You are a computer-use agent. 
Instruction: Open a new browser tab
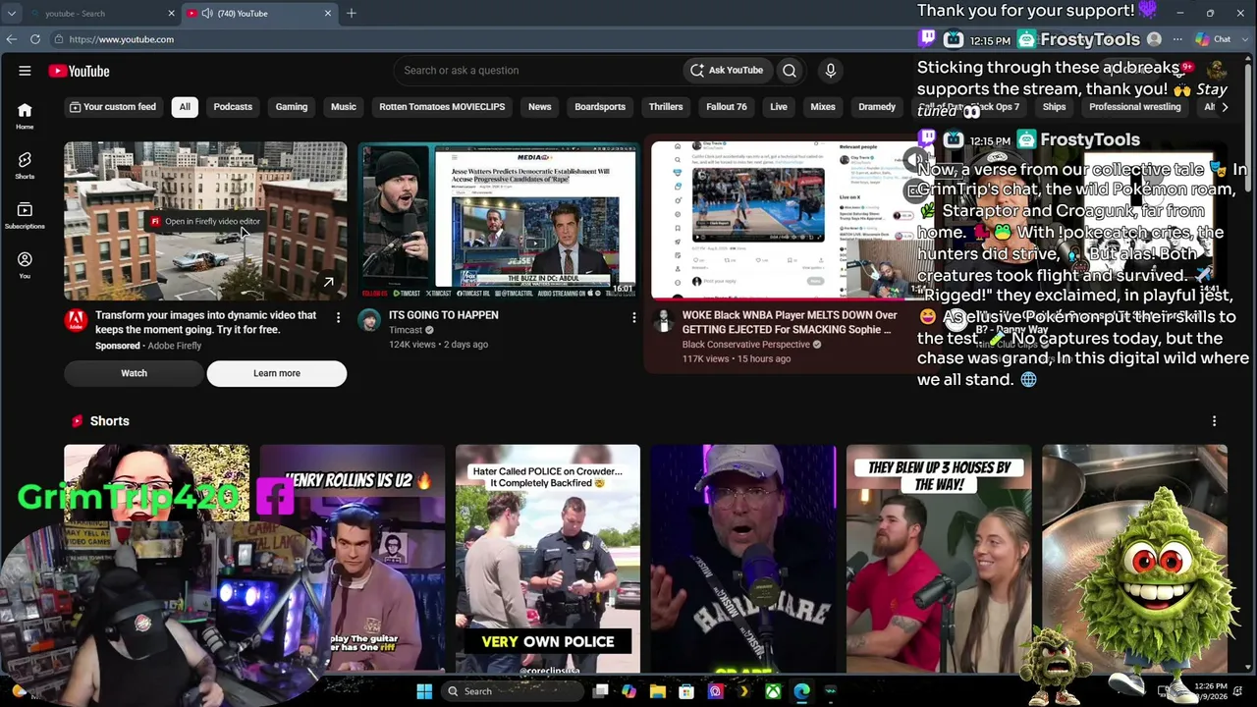352,14
